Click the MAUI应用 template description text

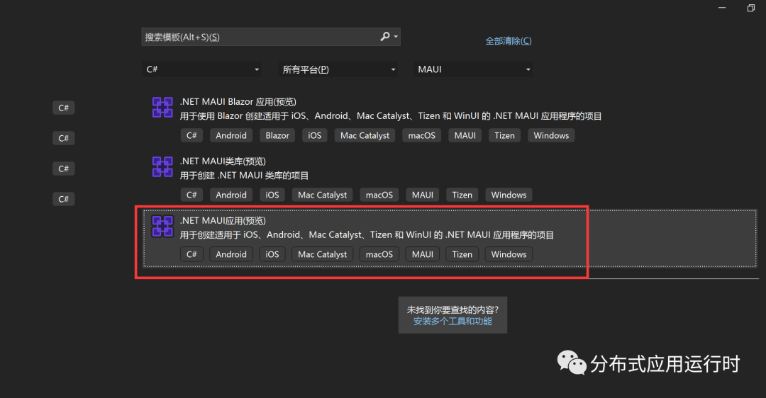[367, 235]
